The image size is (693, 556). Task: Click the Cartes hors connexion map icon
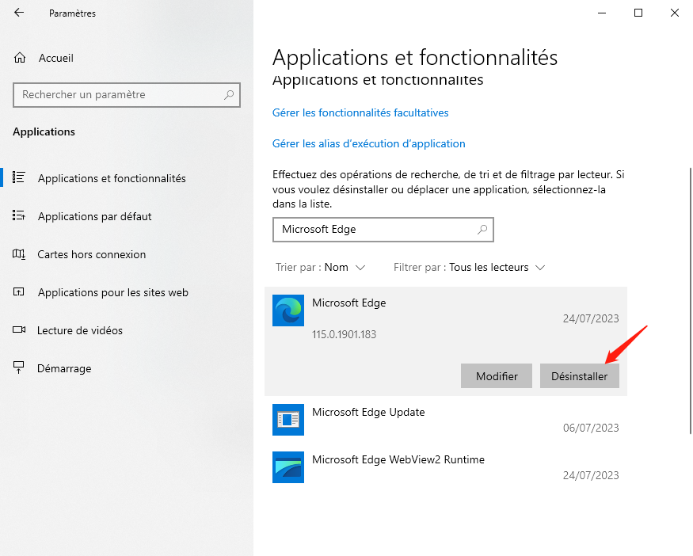tap(20, 254)
